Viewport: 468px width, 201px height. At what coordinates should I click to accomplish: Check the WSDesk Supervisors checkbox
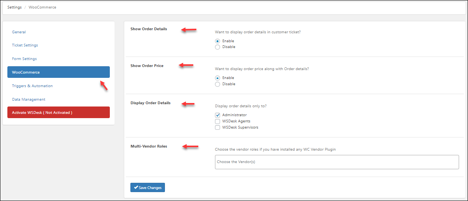click(x=218, y=127)
